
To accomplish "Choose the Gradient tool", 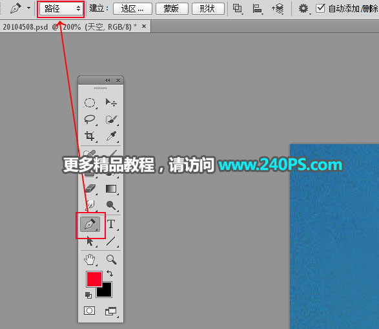I will point(111,189).
